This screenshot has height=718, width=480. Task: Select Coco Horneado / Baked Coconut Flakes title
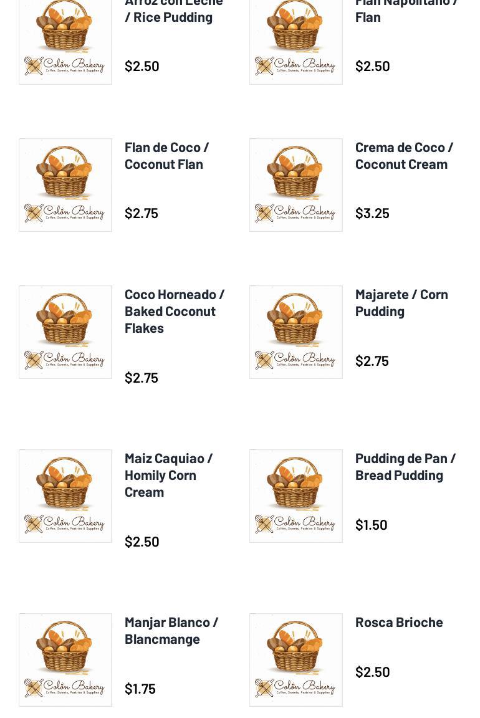pyautogui.click(x=174, y=311)
